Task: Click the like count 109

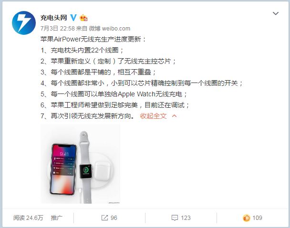Action: tap(257, 218)
